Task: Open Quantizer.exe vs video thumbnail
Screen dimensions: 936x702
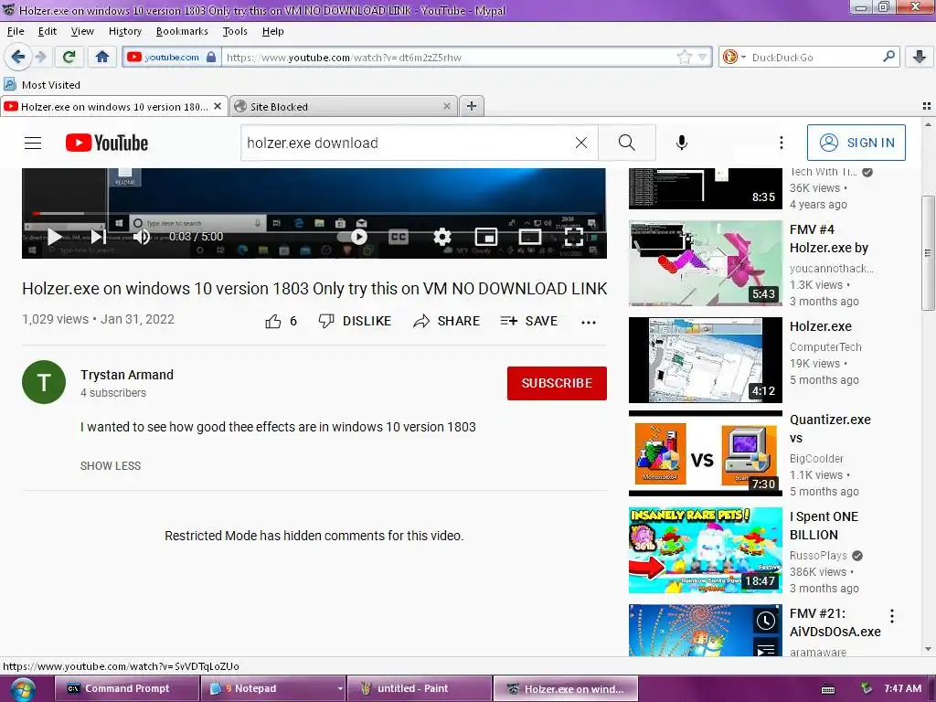Action: pyautogui.click(x=706, y=453)
